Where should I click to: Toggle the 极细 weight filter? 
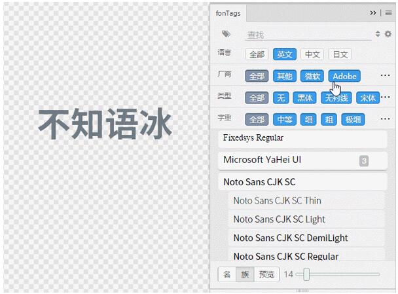pos(353,120)
